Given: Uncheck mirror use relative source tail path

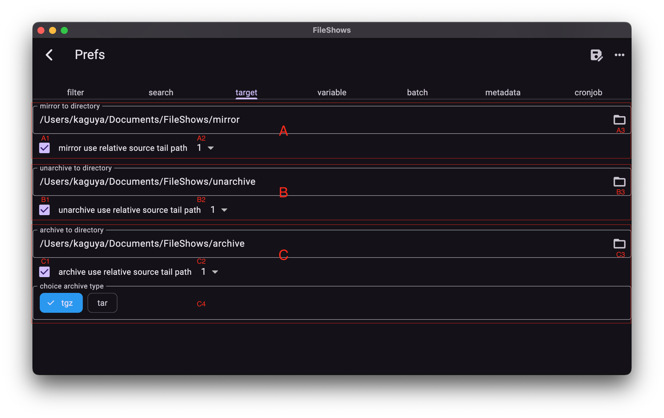Looking at the screenshot, I should (x=44, y=148).
